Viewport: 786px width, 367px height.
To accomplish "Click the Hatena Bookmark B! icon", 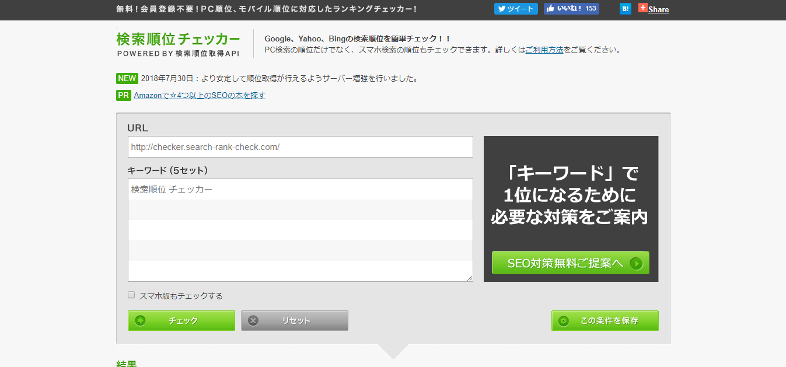I will pyautogui.click(x=625, y=9).
